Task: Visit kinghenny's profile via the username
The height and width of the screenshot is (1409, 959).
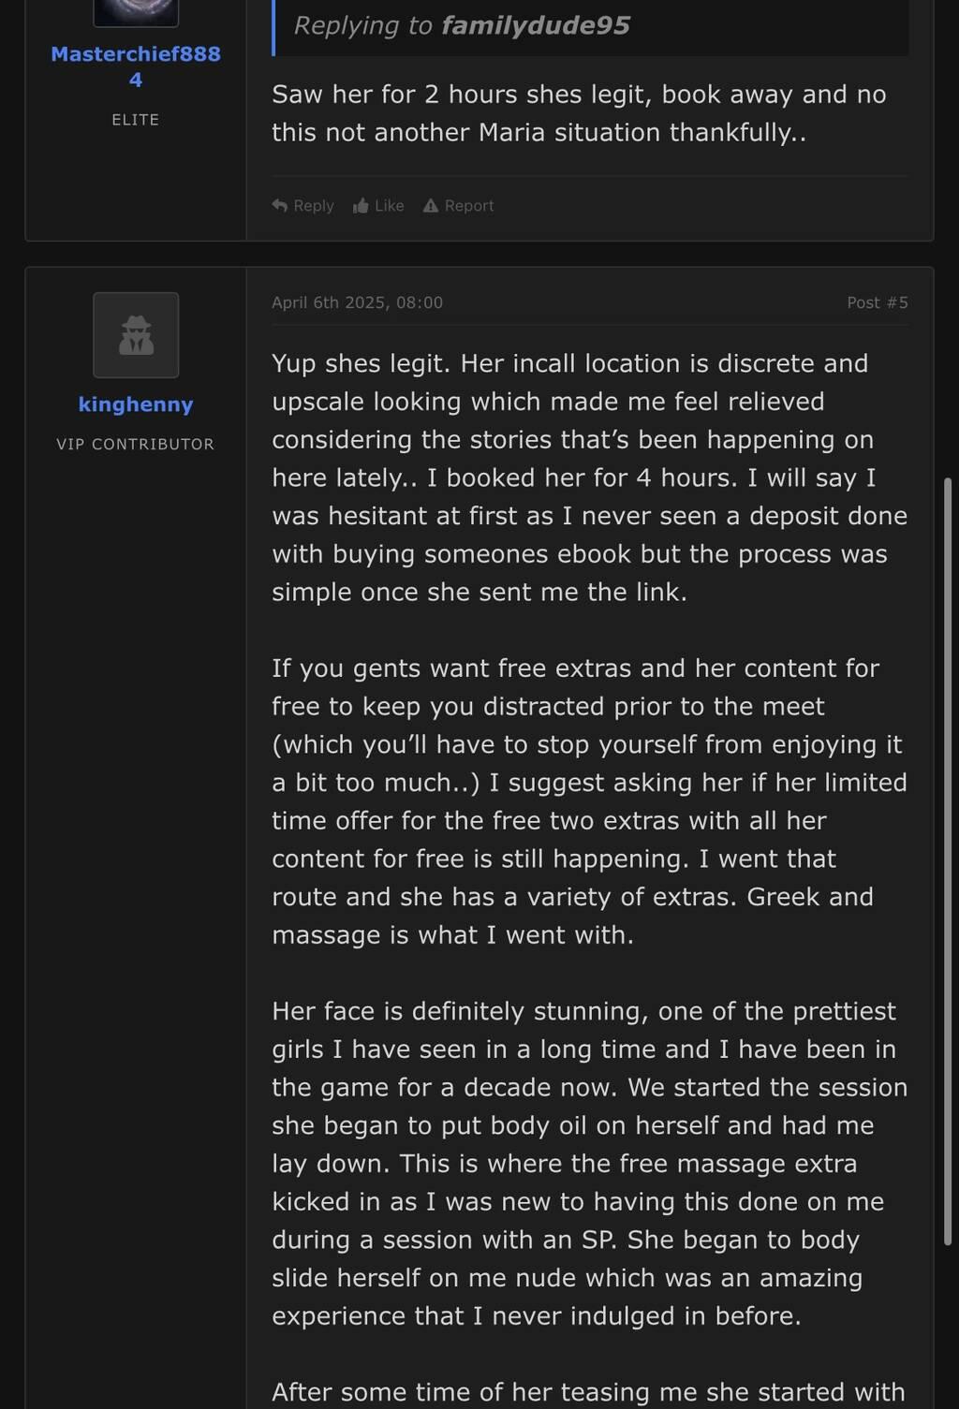Action: click(136, 404)
